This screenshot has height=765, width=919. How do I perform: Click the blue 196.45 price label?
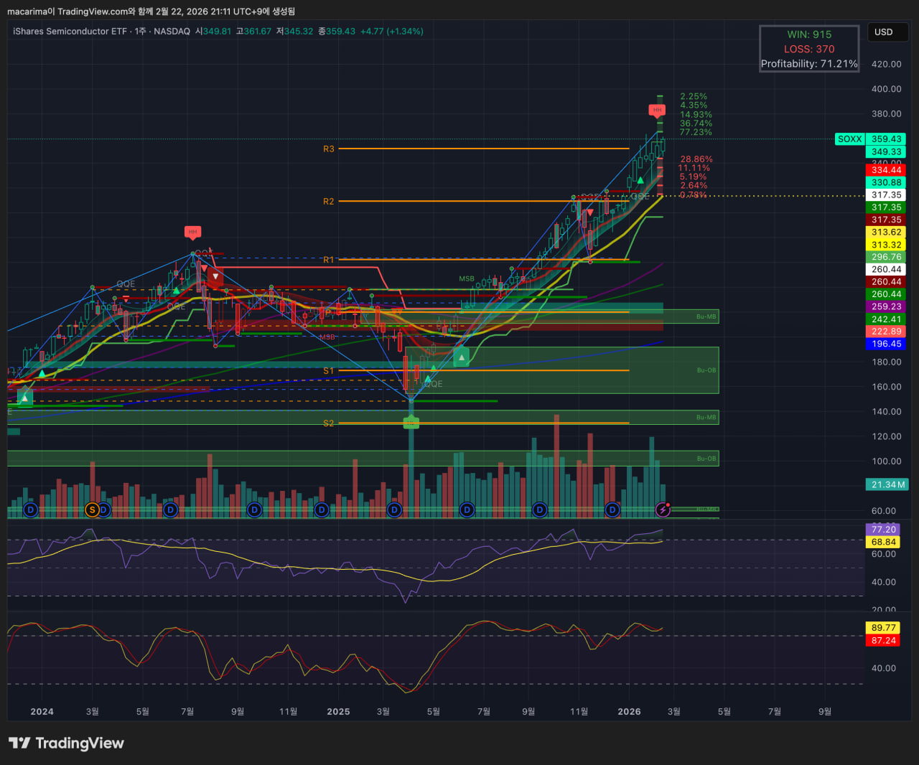tap(887, 344)
